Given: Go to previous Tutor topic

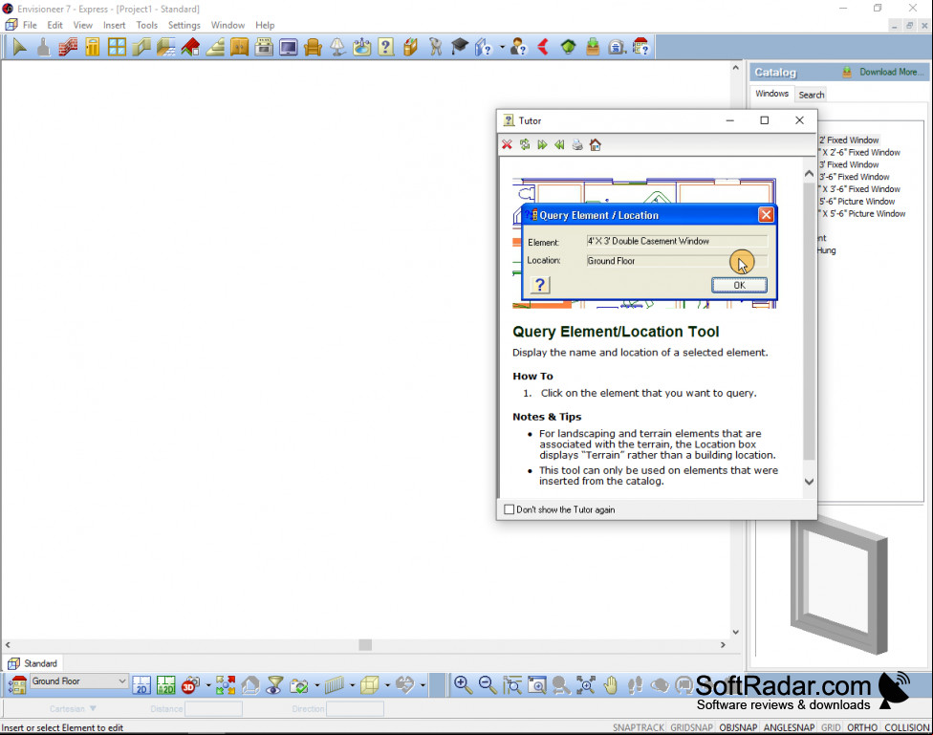Looking at the screenshot, I should click(559, 144).
